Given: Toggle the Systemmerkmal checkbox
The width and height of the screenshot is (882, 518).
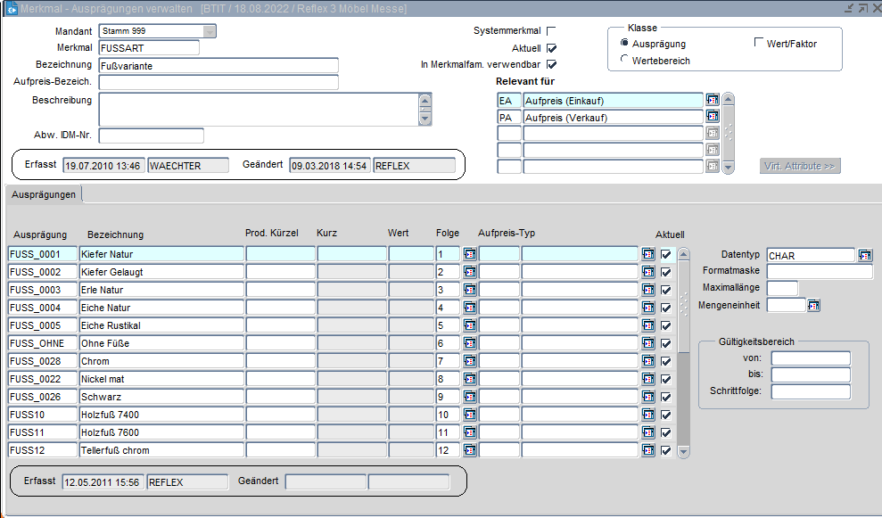Looking at the screenshot, I should [x=551, y=31].
